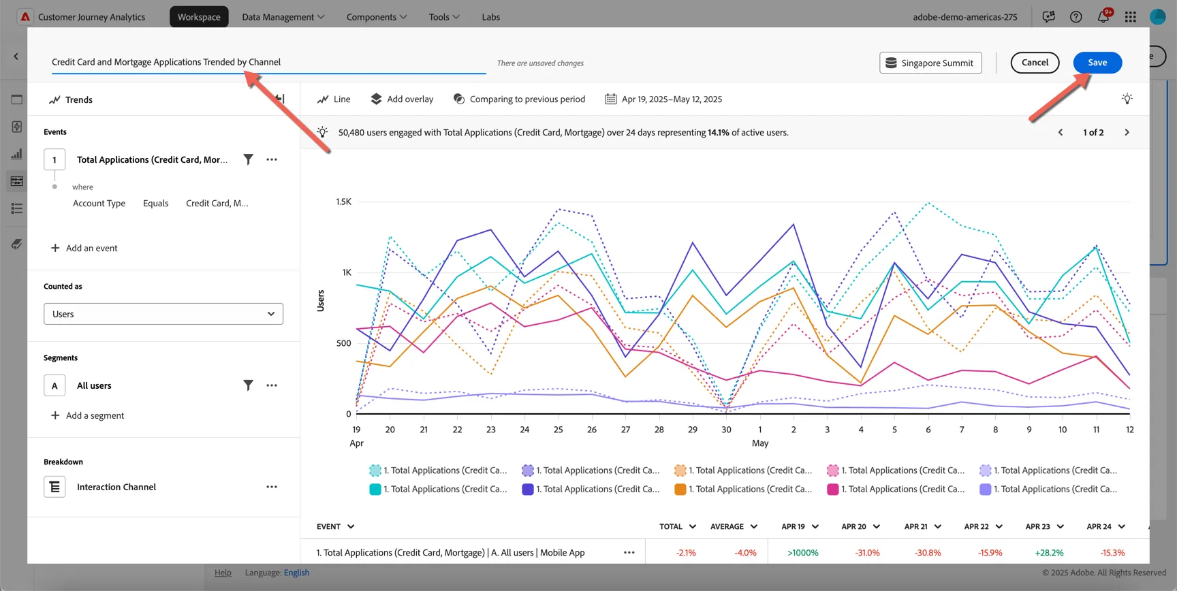This screenshot has height=591, width=1177.
Task: Switch to the Workspace tab
Action: coord(199,17)
